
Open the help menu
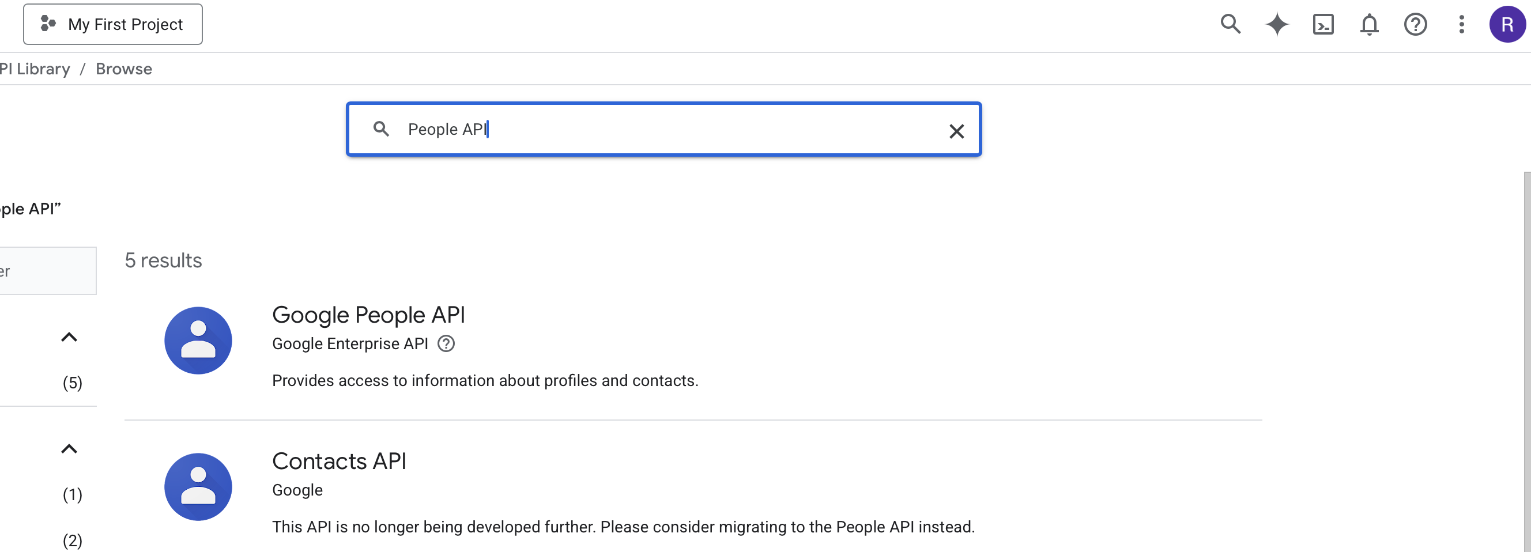(1415, 24)
